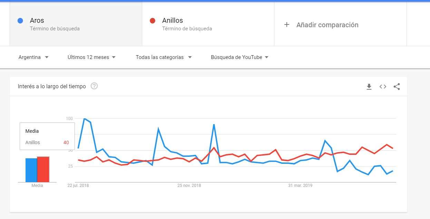Select the Anillos search term card
This screenshot has width=430, height=219.
208,24
